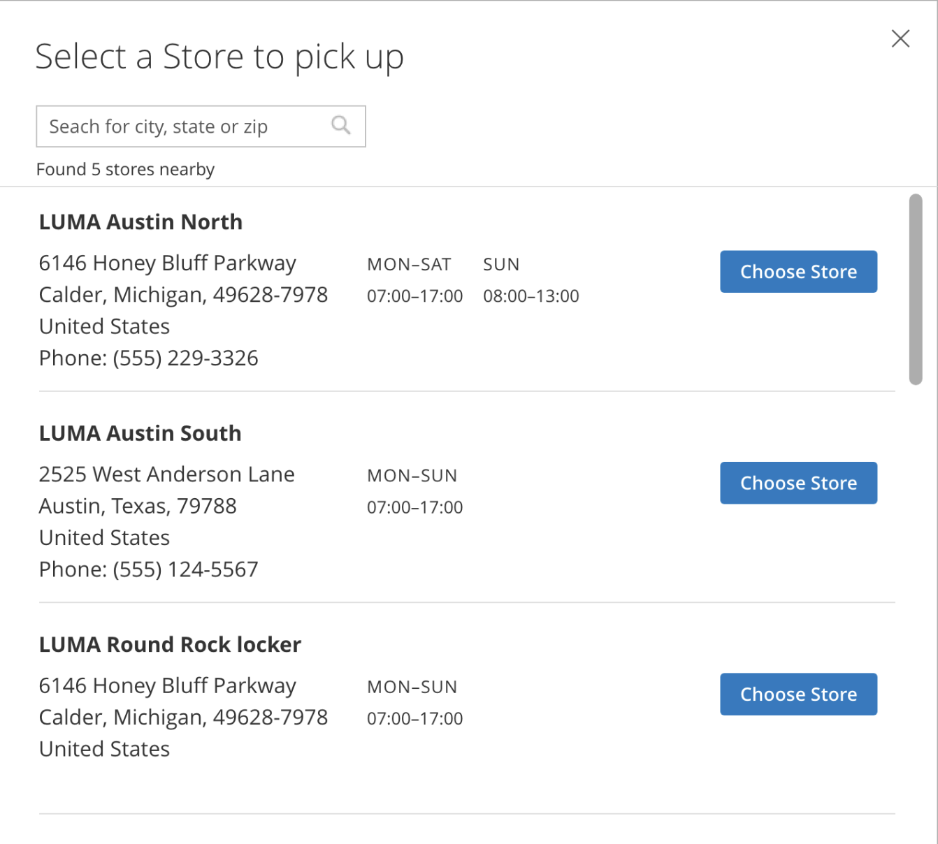
Task: Click MON–SUN hours for Round Rock locker
Action: (414, 702)
